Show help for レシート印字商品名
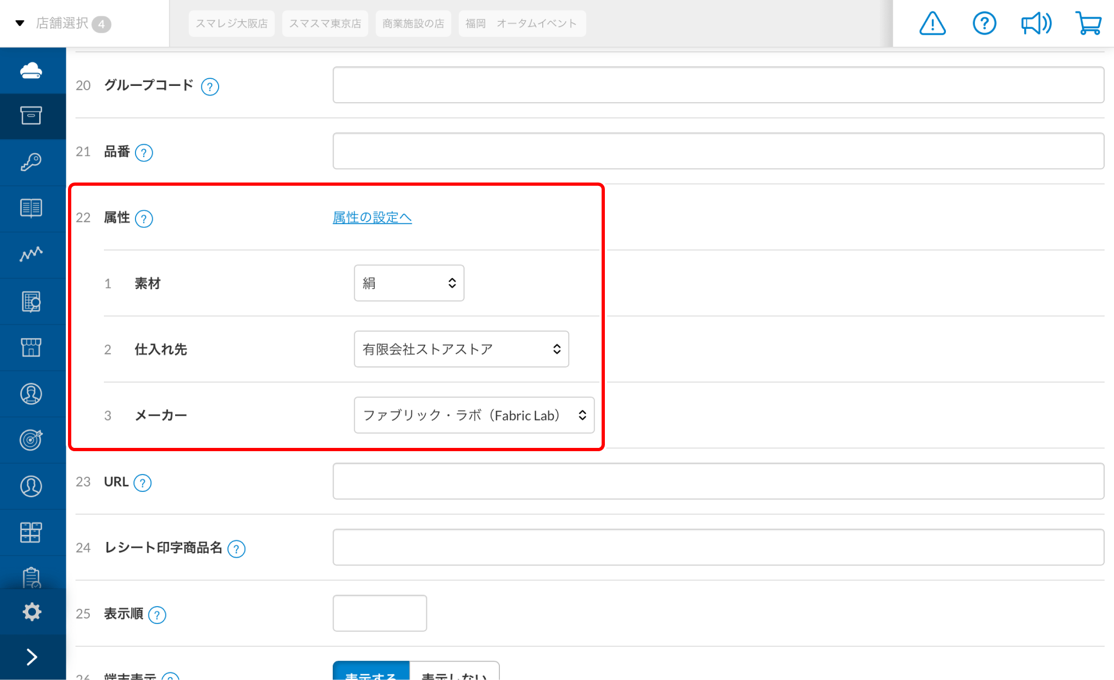Image resolution: width=1114 pixels, height=680 pixels. 236,549
